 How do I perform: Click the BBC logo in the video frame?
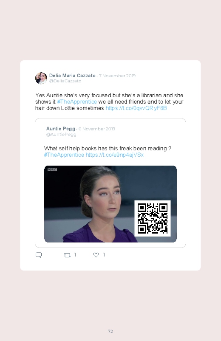52,169
